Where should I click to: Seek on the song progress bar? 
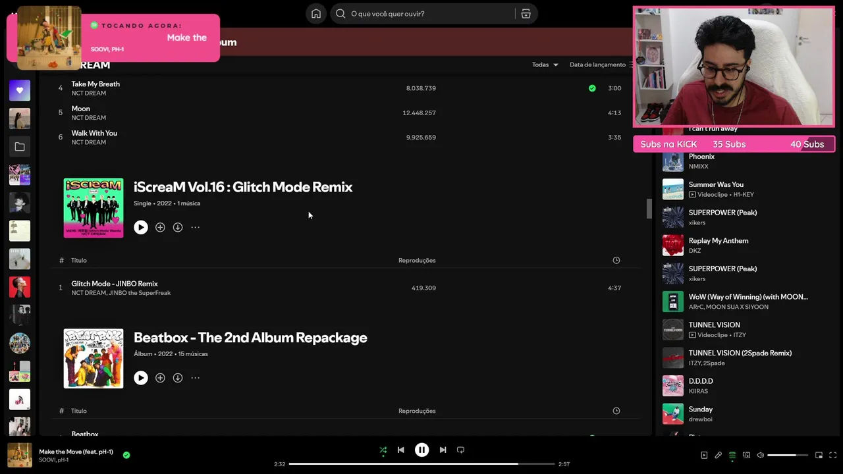[421, 464]
